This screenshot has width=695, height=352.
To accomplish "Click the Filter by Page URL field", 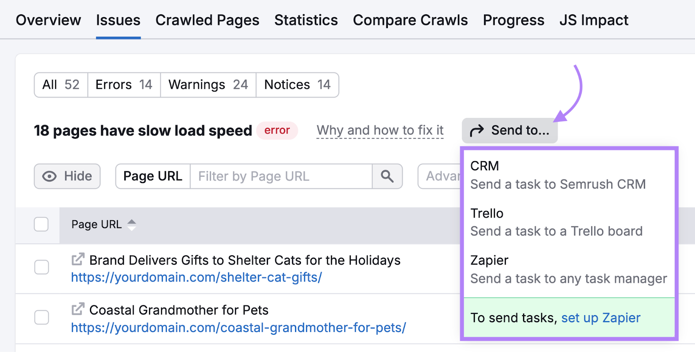I will pyautogui.click(x=281, y=176).
